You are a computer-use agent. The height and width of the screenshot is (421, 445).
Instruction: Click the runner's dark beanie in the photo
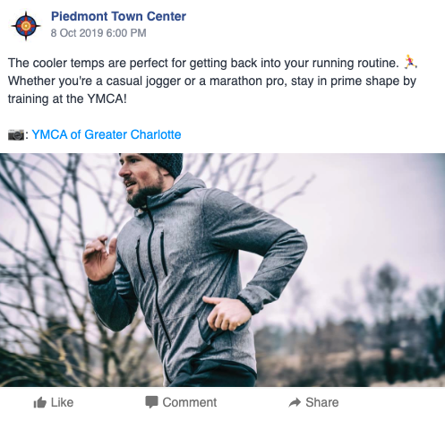[164, 164]
